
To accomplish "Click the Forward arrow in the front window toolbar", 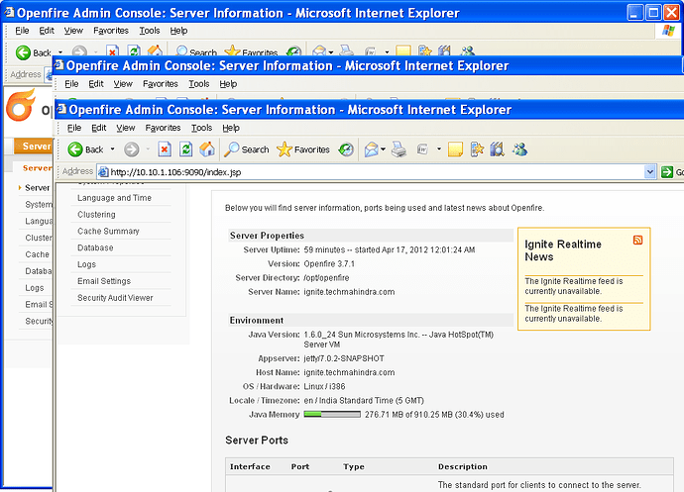I will click(x=131, y=149).
